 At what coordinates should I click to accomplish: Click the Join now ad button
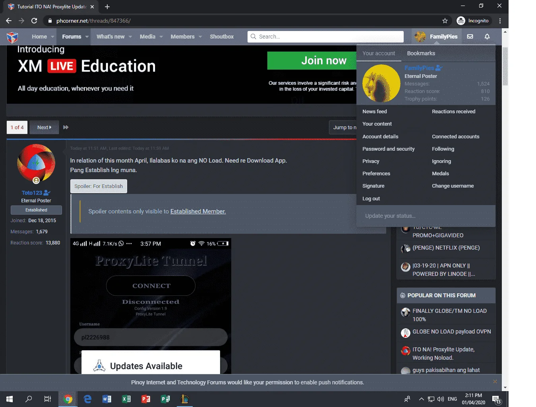312,60
